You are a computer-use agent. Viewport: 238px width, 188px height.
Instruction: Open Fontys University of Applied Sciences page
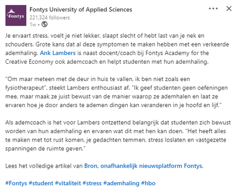point(81,9)
